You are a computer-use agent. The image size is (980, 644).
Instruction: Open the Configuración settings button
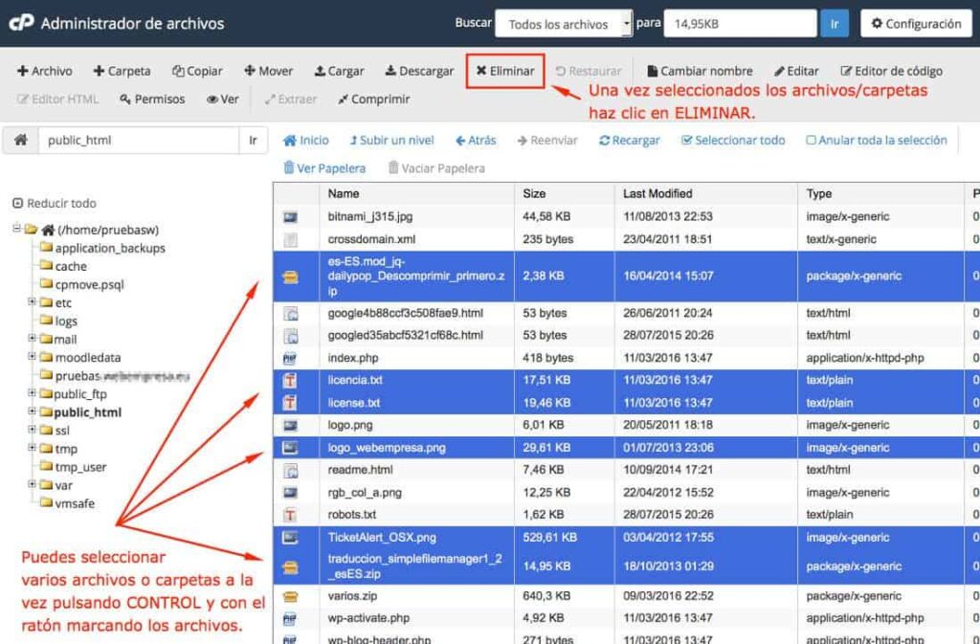click(916, 22)
